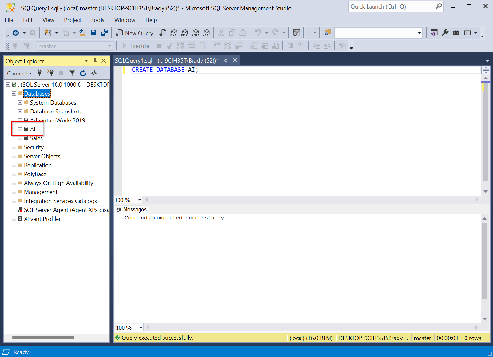
Task: Click New Query on the toolbar
Action: (134, 33)
